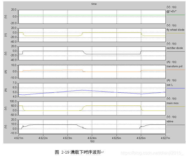Image resolution: width=186 pixels, height=158 pixels.
Task: Select the 'rectifier diode' legend label
Action: click(x=175, y=48)
